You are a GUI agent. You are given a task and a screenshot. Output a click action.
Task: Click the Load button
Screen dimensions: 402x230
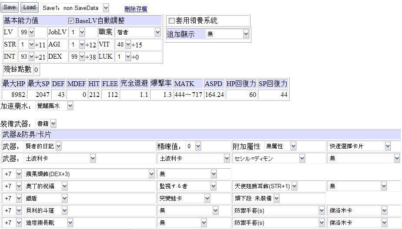click(x=30, y=7)
